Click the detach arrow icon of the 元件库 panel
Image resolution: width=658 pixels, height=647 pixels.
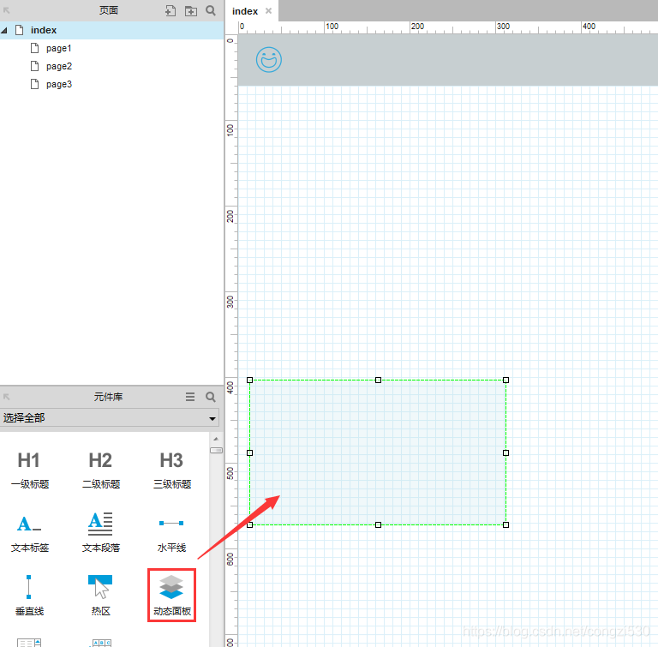6,397
